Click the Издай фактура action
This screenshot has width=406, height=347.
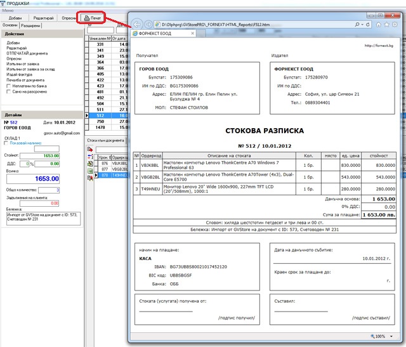[20, 75]
